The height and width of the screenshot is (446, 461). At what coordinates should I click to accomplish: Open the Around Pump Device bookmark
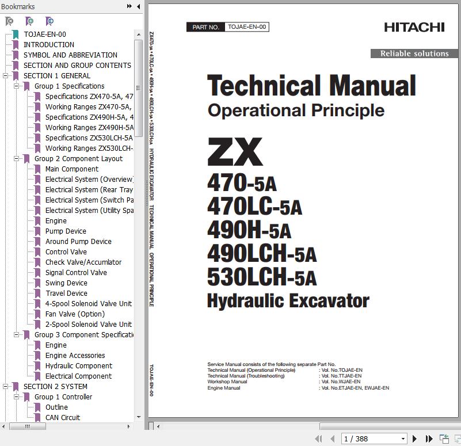78,241
